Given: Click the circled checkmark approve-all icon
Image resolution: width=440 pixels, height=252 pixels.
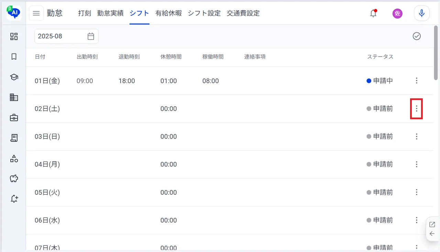Looking at the screenshot, I should tap(417, 36).
